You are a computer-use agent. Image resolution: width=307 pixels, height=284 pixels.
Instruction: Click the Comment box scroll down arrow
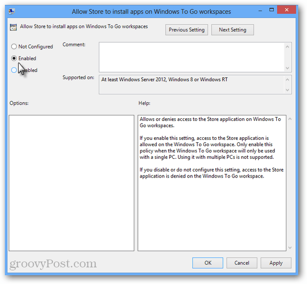tap(287, 68)
